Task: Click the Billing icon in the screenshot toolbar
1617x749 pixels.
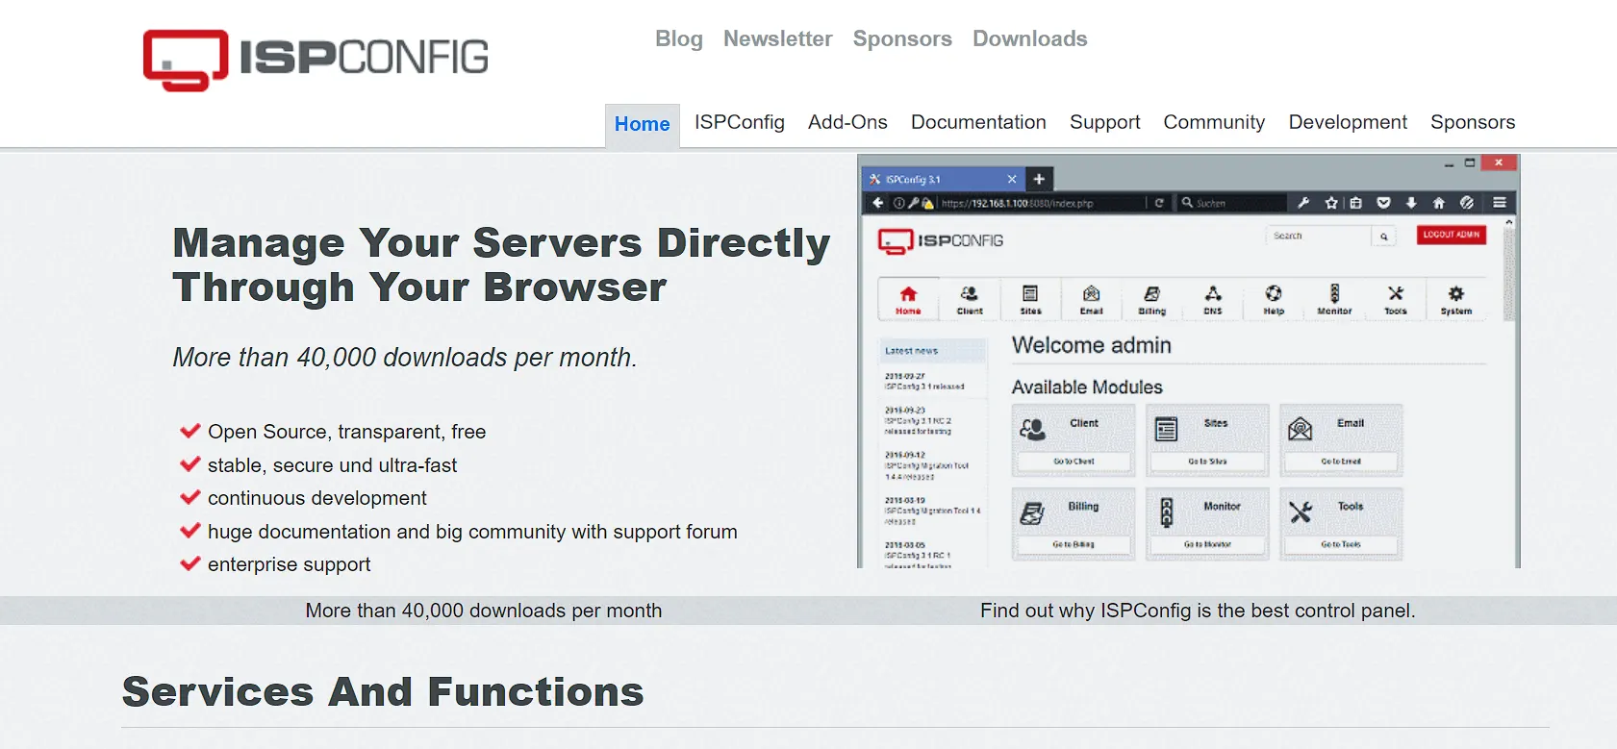Action: click(1151, 293)
